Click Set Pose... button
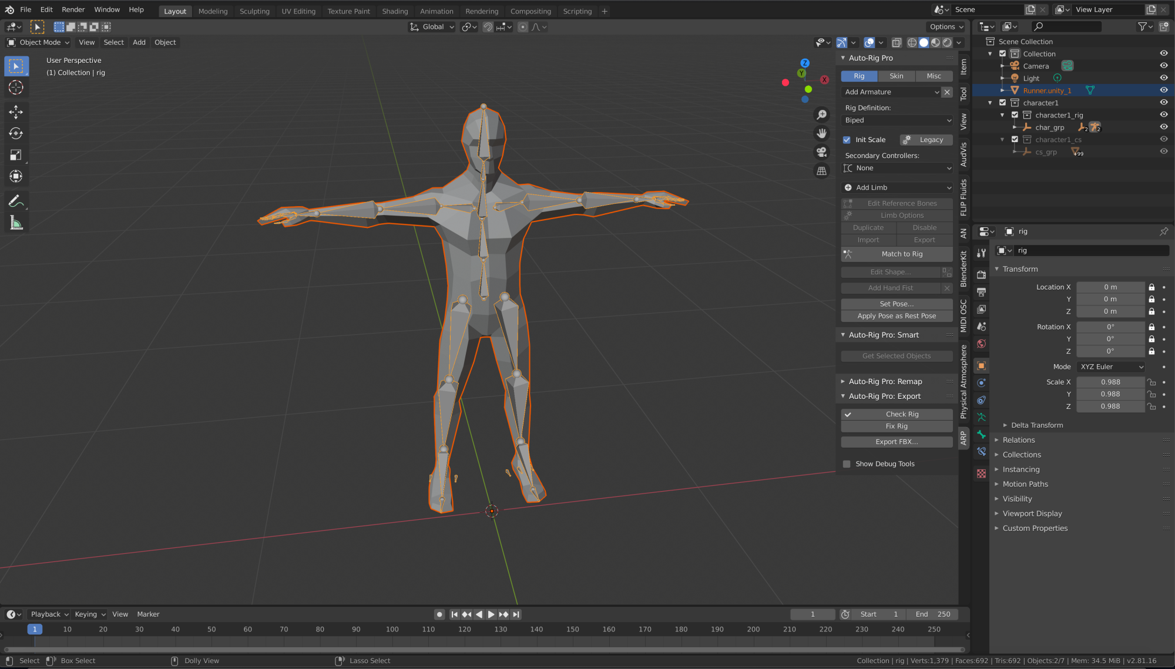This screenshot has height=669, width=1175. coord(897,304)
